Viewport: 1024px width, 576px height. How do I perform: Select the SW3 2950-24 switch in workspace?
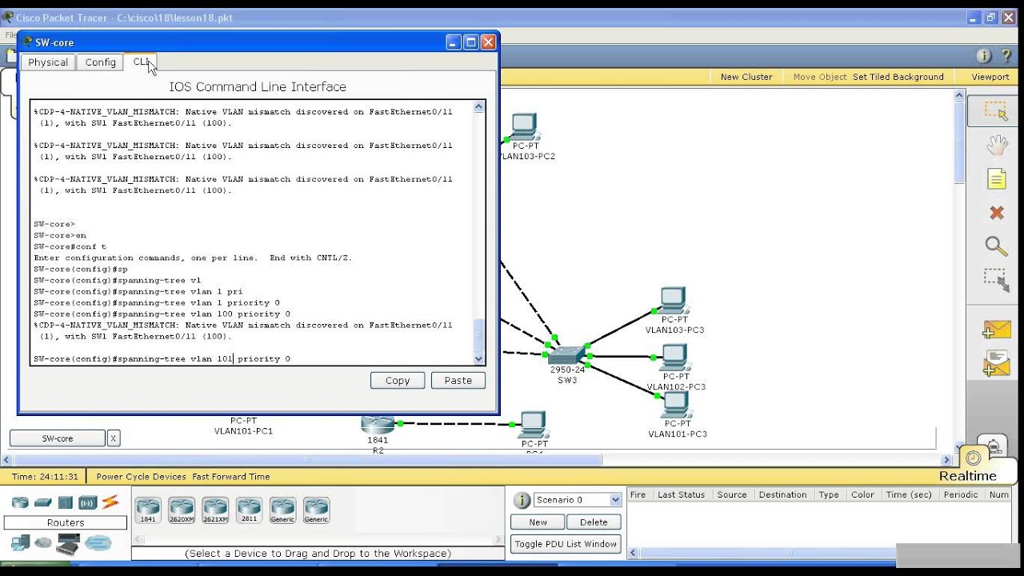tap(567, 355)
